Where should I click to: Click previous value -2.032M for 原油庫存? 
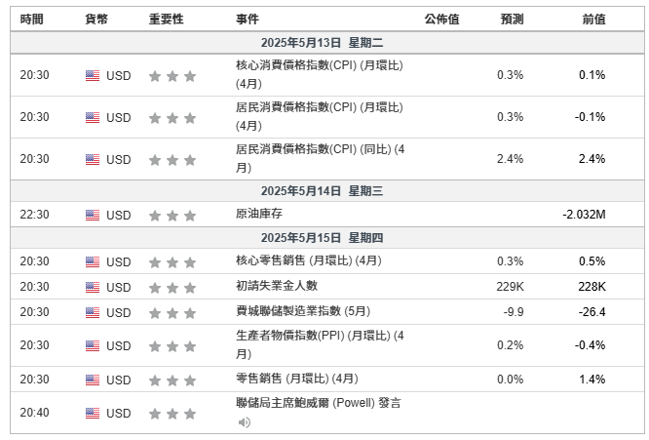pyautogui.click(x=584, y=215)
